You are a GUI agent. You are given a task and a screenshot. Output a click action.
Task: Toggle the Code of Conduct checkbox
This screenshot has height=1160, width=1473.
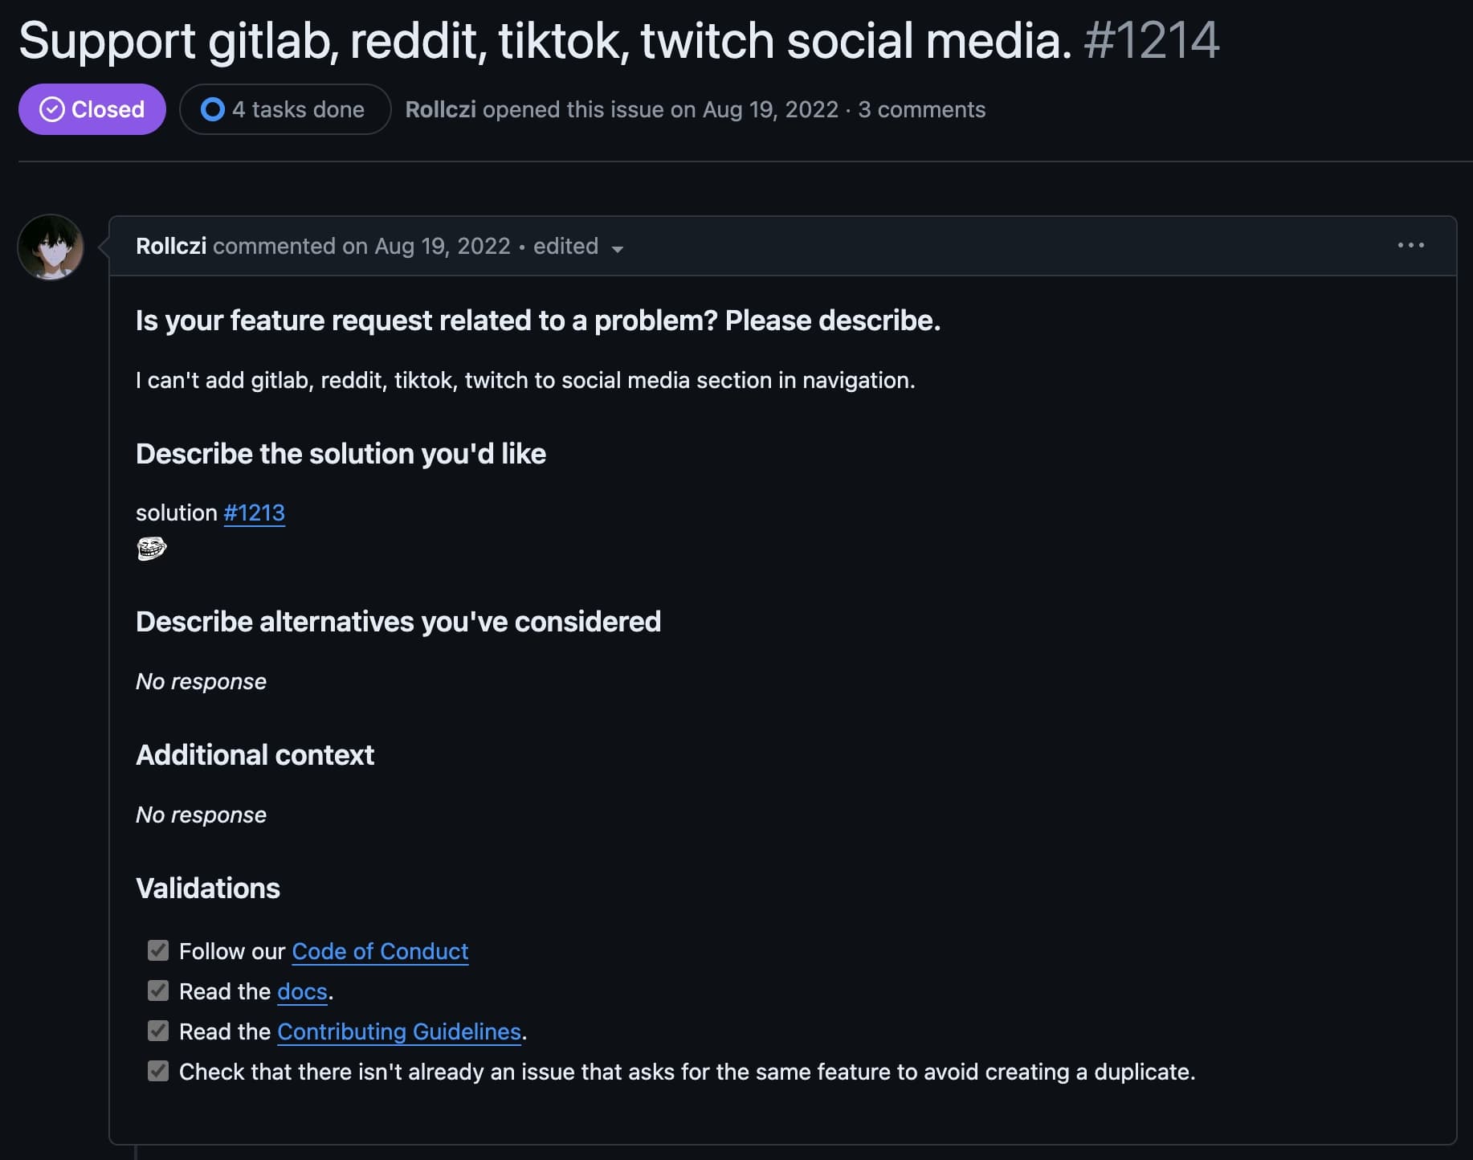tap(158, 950)
